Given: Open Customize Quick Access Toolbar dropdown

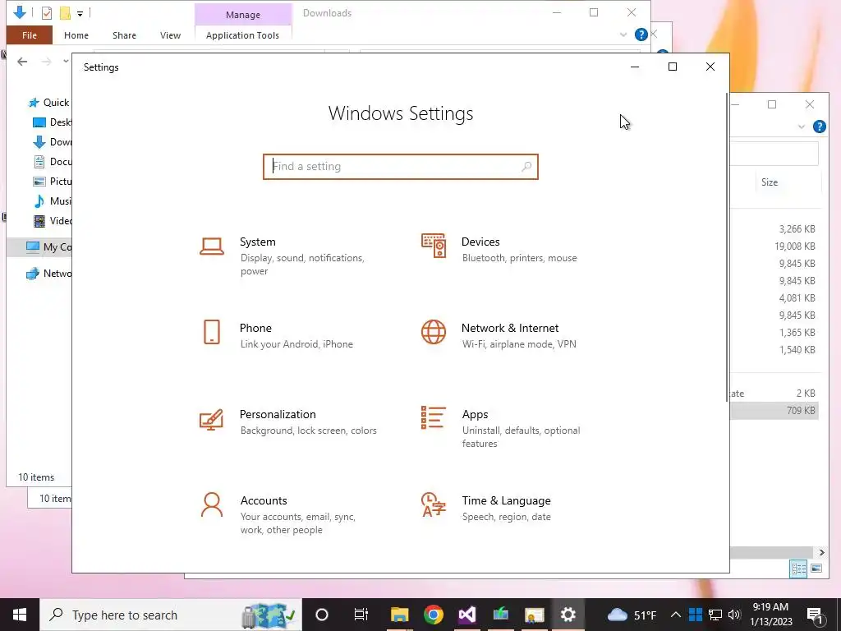Looking at the screenshot, I should click(x=80, y=13).
